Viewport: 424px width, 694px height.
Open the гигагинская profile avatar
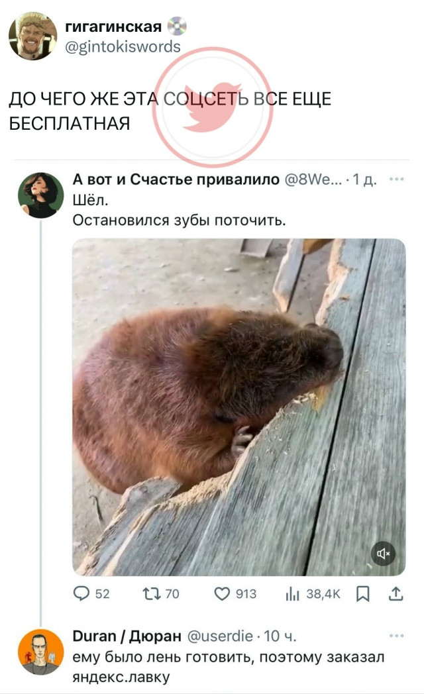[33, 36]
